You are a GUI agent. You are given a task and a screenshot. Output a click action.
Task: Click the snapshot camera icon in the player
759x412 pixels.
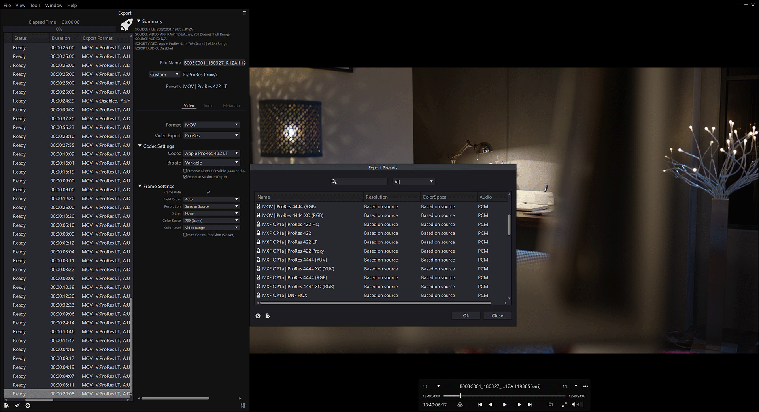[550, 405]
